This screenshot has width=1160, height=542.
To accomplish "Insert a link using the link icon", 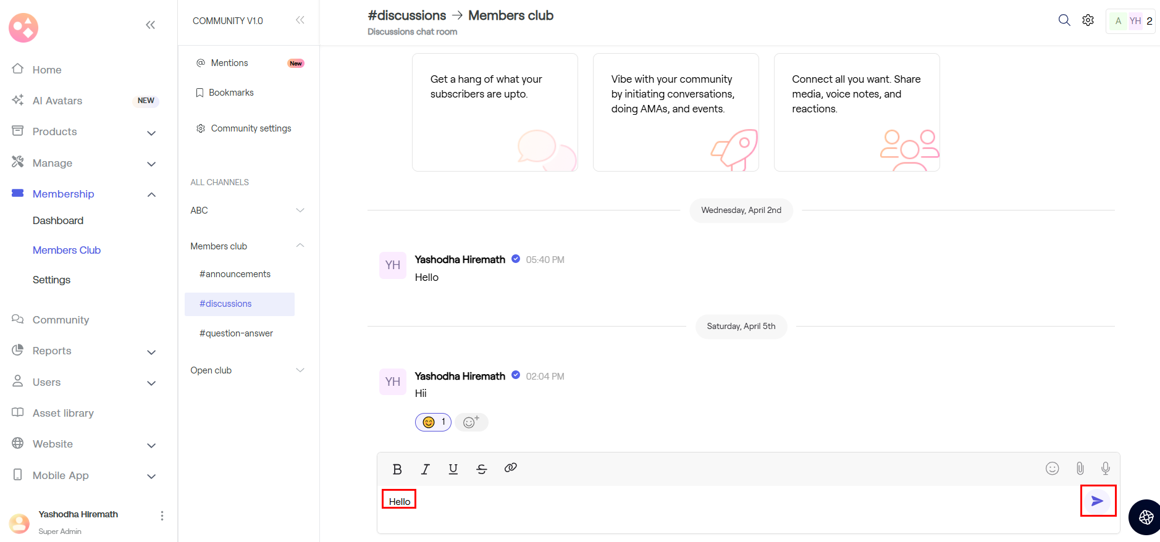I will [510, 468].
